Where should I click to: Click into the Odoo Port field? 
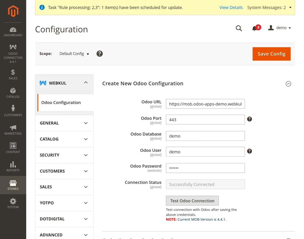point(205,120)
